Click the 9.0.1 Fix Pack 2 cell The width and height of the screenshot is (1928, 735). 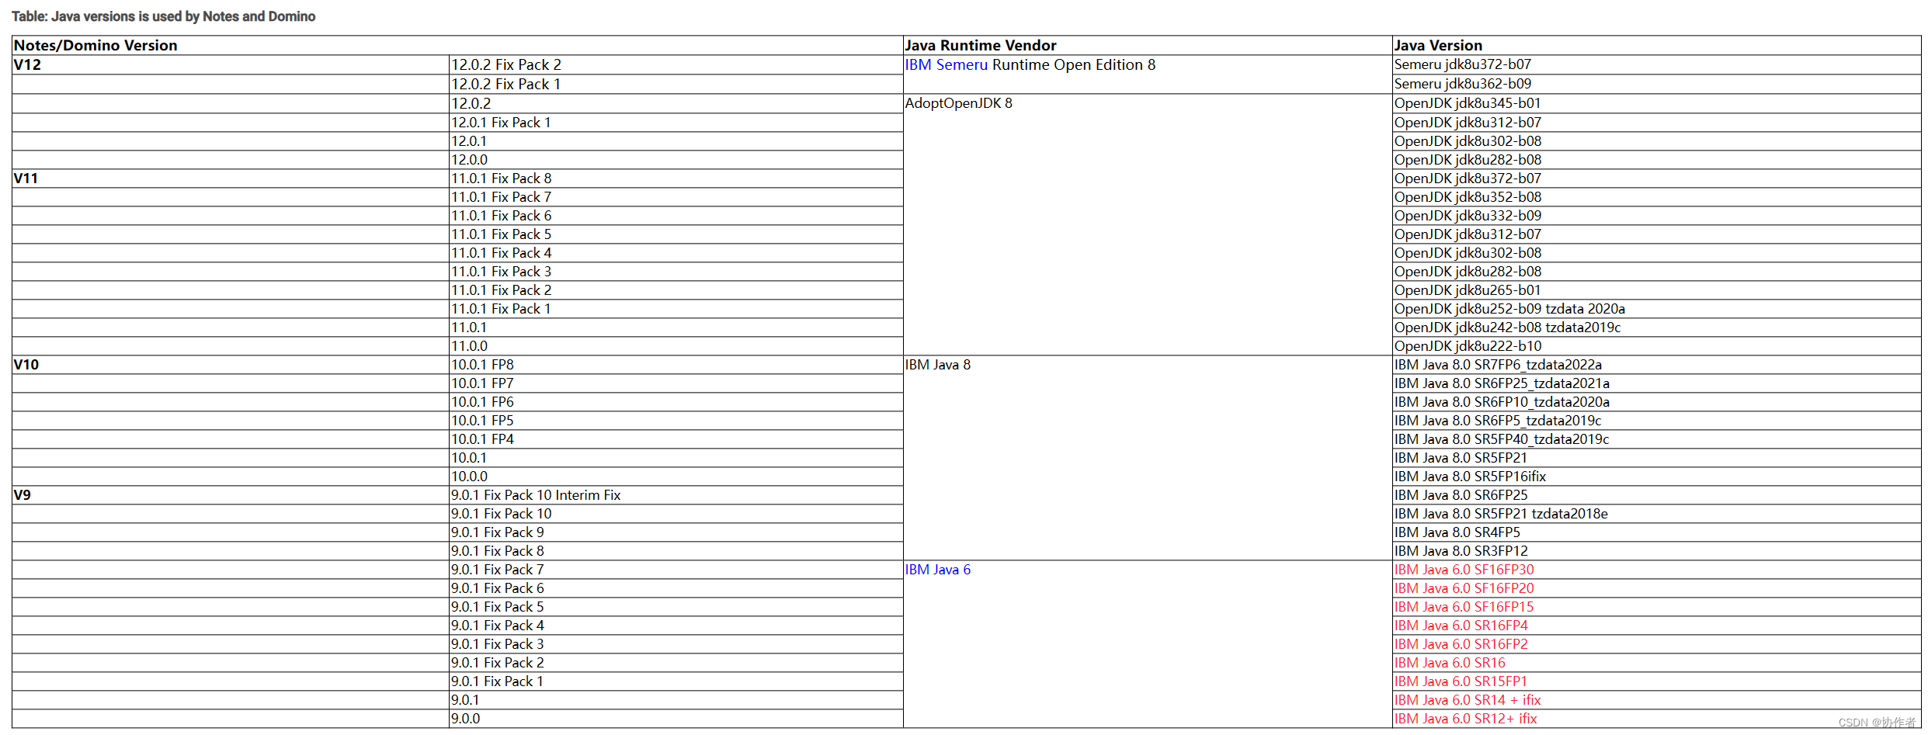(676, 663)
